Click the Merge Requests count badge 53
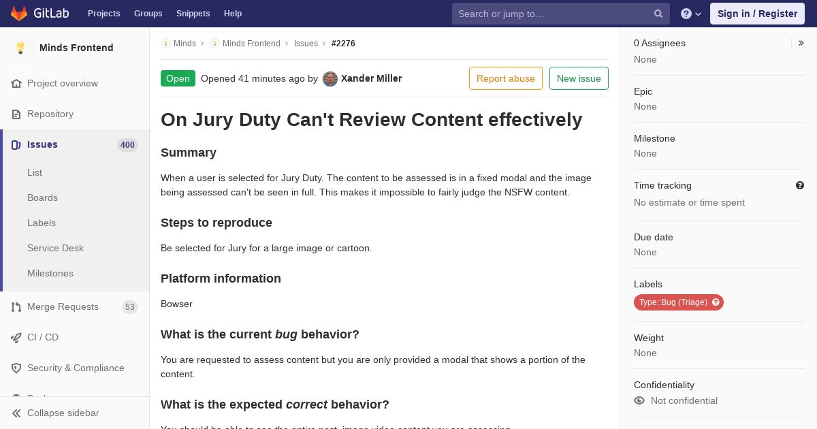Viewport: 817px width, 429px height. point(130,307)
